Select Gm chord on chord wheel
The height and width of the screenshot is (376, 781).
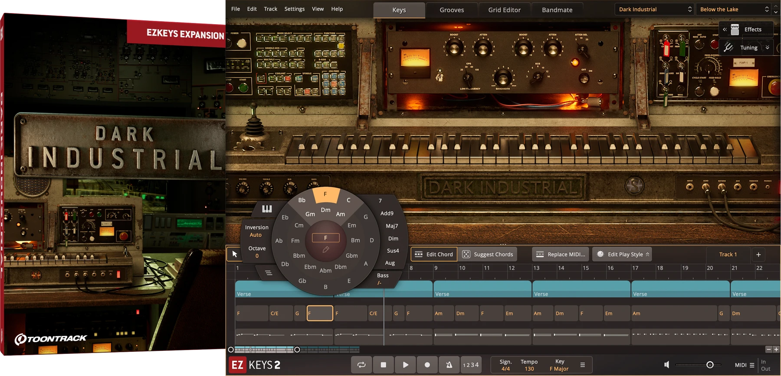click(310, 214)
